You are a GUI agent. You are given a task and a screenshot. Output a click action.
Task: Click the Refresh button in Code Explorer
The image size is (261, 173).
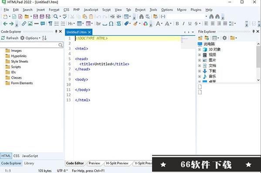10,38
